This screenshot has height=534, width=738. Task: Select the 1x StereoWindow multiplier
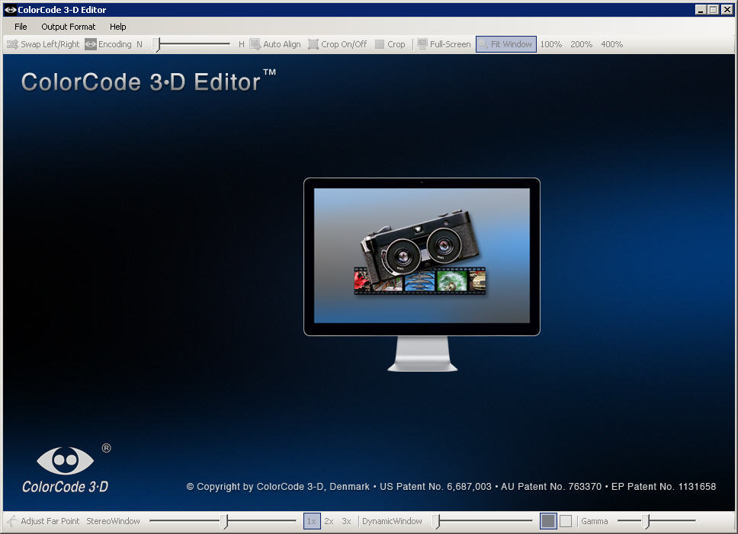(312, 521)
